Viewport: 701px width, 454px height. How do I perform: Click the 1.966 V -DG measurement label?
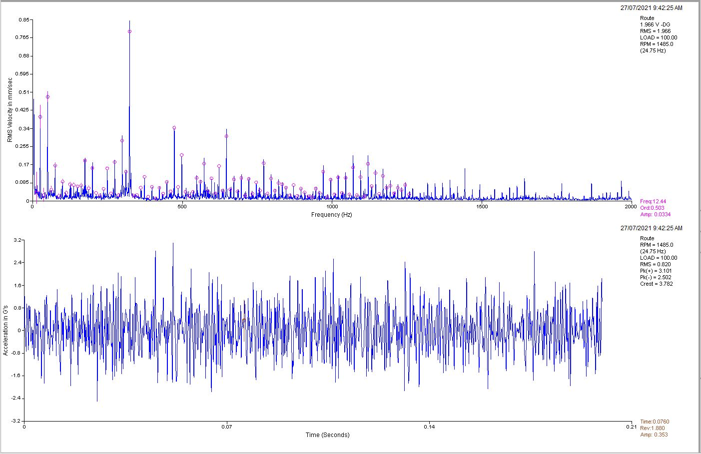(655, 24)
